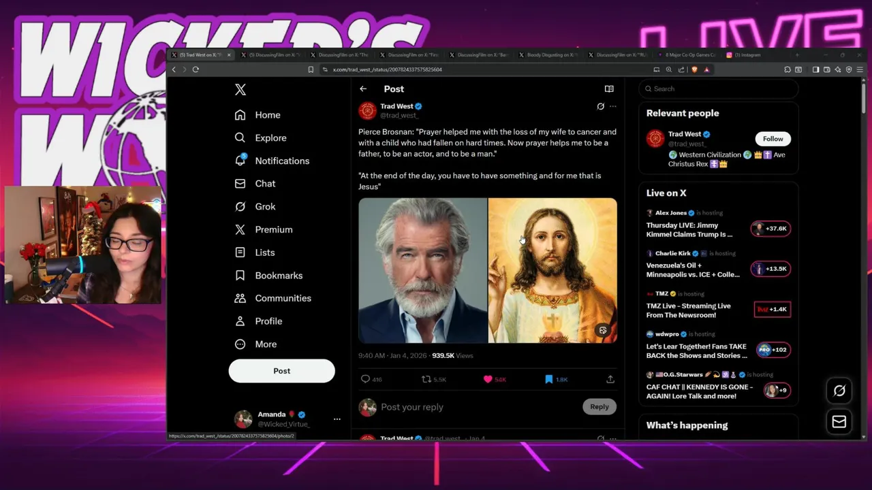Click the image edit icon on photo
872x490 pixels.
pos(603,331)
